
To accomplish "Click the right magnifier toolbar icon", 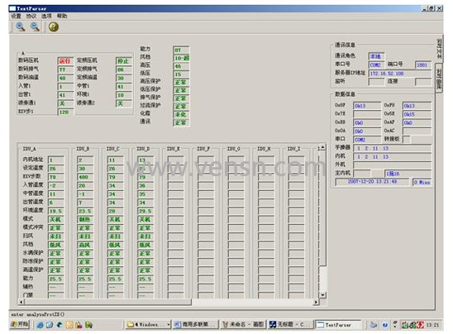I will tap(35, 27).
